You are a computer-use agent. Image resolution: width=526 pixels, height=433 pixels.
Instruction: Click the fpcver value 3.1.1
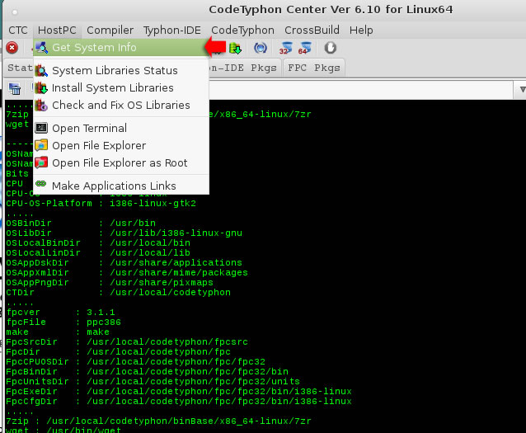coord(101,313)
